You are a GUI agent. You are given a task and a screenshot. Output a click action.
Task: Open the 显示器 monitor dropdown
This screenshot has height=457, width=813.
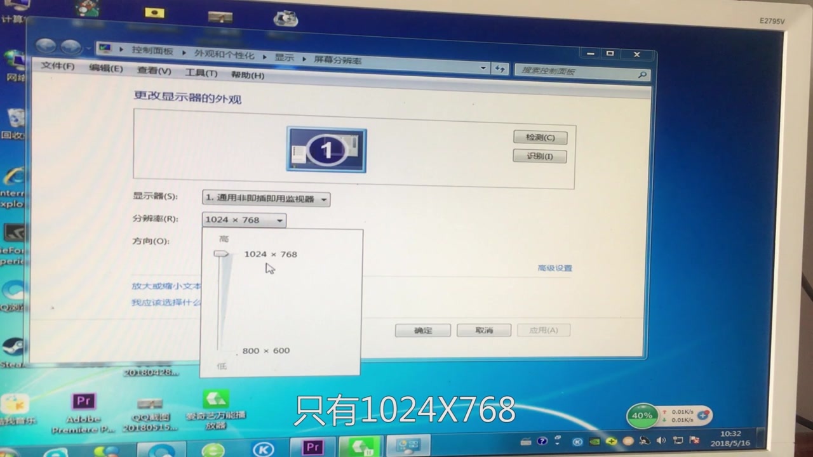tap(266, 199)
